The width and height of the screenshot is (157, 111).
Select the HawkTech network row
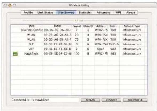[x=79, y=54]
